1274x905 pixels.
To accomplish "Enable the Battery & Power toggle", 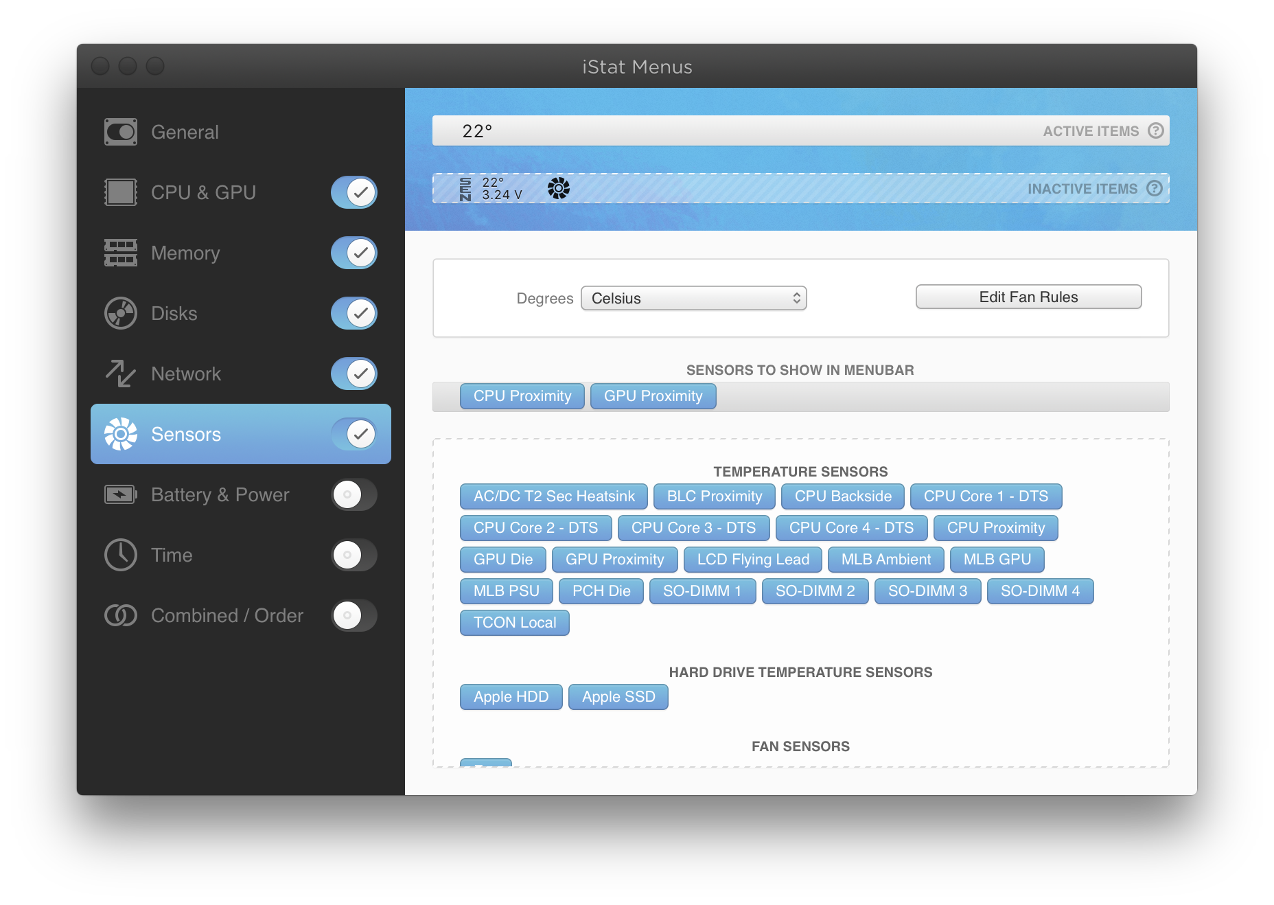I will [354, 494].
